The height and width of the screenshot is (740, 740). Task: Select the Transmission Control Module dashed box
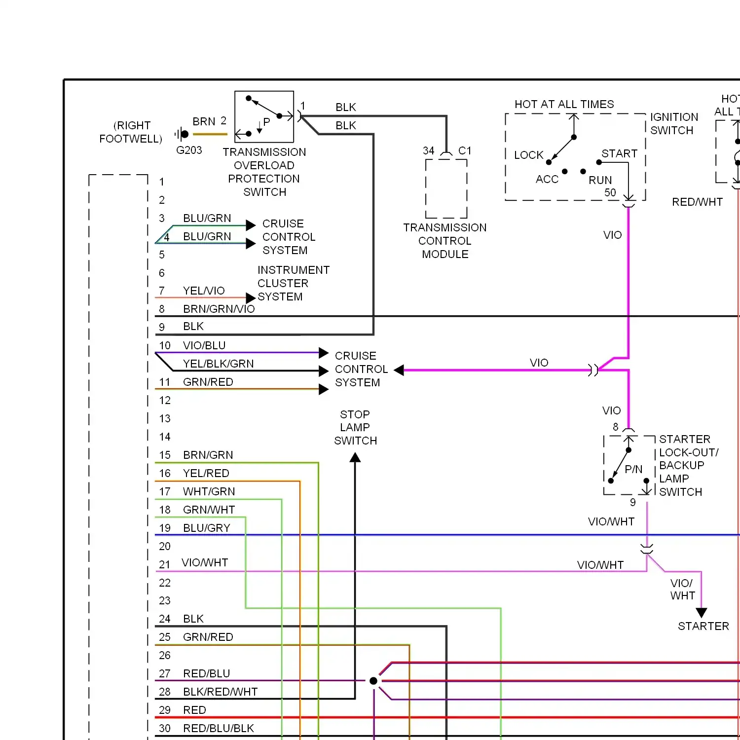pos(446,188)
